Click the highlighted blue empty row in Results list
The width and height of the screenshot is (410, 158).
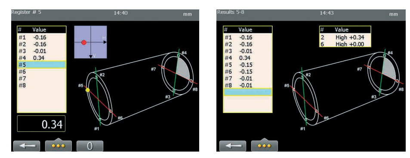coord(248,92)
